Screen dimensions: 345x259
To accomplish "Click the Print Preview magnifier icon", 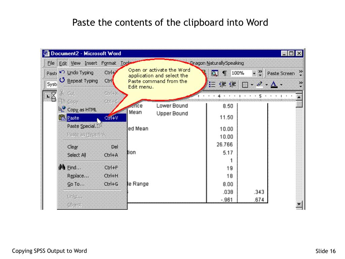I will pyautogui.click(x=215, y=73).
